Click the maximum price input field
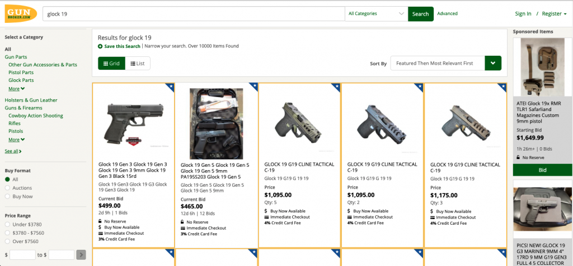This screenshot has width=573, height=266. (x=62, y=255)
